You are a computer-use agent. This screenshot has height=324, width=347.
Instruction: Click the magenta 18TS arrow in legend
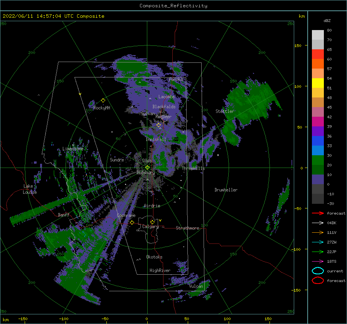[x=318, y=262]
